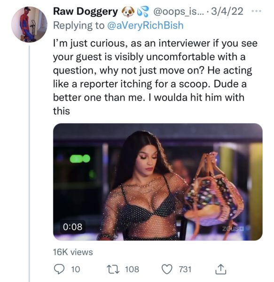Image resolution: width=274 pixels, height=282 pixels.
Task: Retweet using the retweet arrows icon
Action: point(113,269)
